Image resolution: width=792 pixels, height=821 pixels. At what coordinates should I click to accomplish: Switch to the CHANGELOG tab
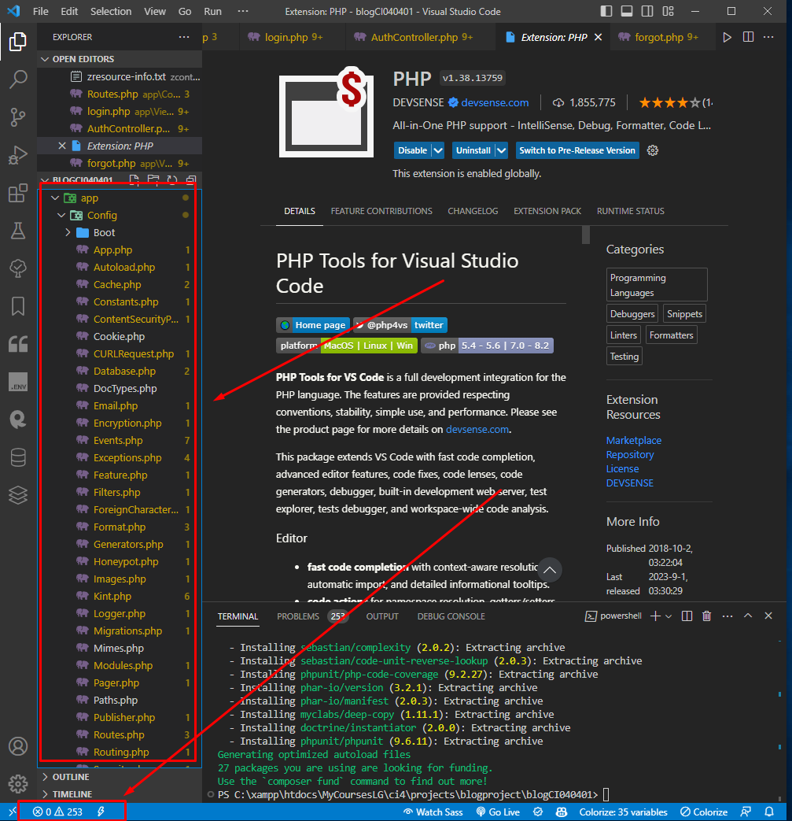472,211
